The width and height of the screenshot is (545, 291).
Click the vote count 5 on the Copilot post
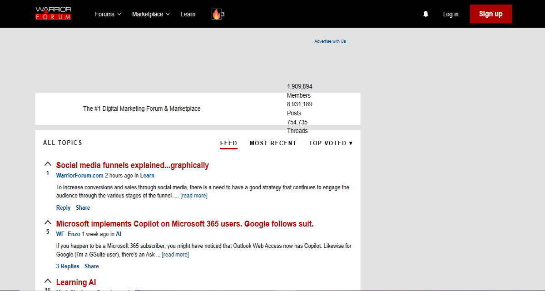48,232
